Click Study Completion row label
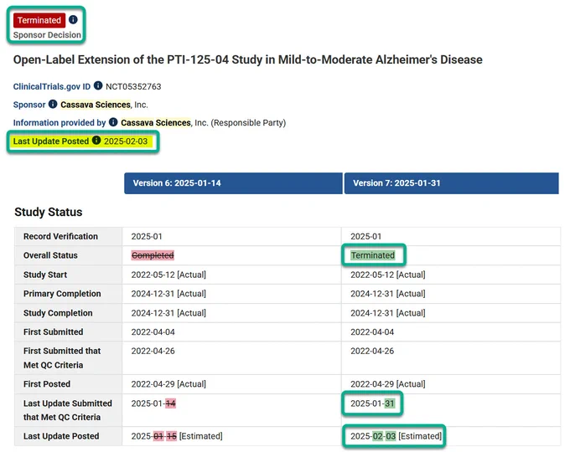Image resolution: width=570 pixels, height=452 pixels. click(x=58, y=313)
